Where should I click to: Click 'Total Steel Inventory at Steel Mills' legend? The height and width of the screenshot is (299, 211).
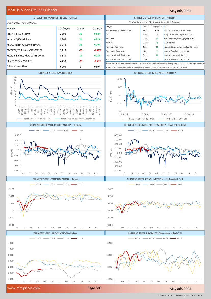pos(75,119)
